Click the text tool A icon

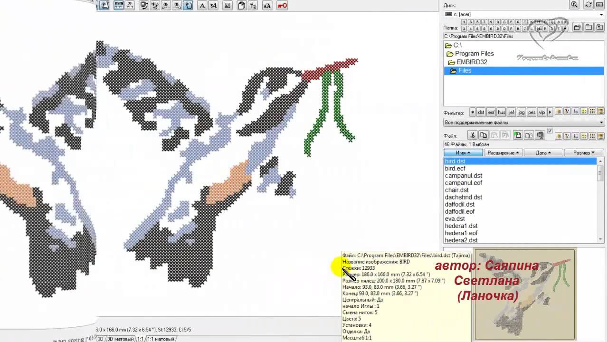coord(202,6)
